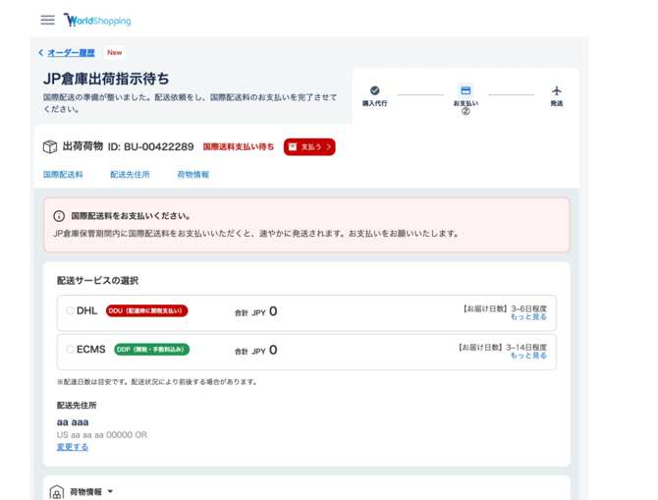Click 3-14日程度 delivery time text
The width and height of the screenshot is (658, 500).
pyautogui.click(x=526, y=347)
